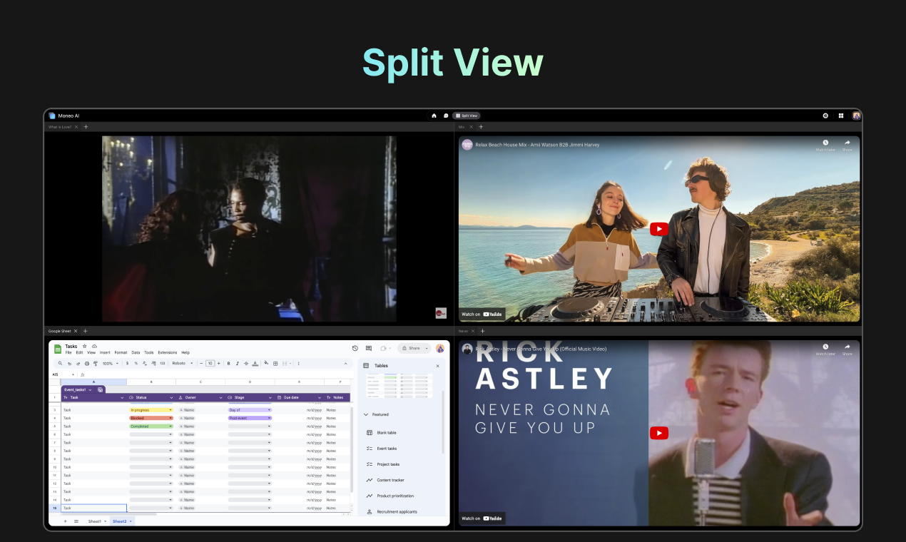This screenshot has height=542, width=906.
Task: Open the Insert menu in Sheets
Action: [x=105, y=352]
